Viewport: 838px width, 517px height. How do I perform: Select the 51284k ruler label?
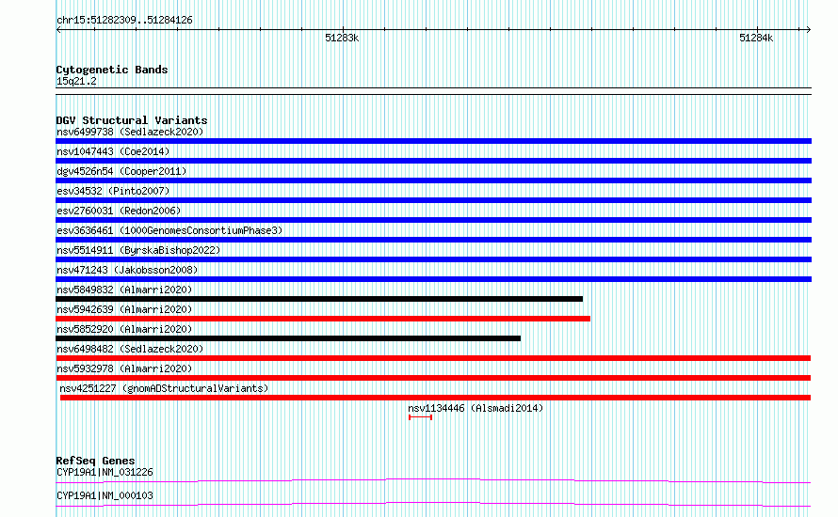[x=756, y=39]
